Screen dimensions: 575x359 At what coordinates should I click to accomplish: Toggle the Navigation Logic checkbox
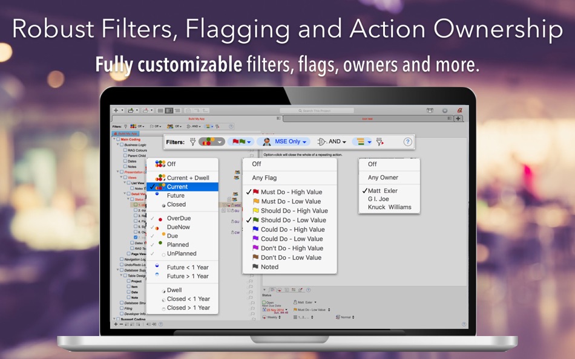point(122,259)
